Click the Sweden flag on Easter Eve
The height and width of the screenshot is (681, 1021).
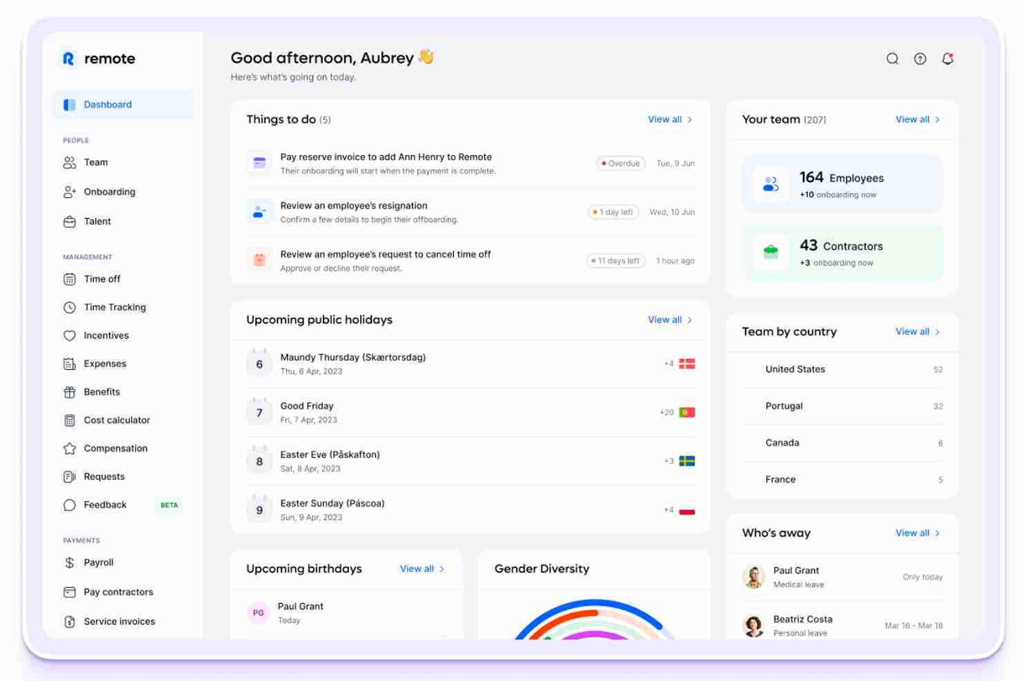point(687,461)
